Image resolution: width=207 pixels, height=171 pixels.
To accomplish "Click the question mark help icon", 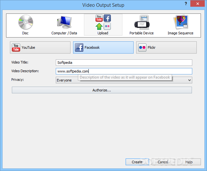I will click(186, 4).
